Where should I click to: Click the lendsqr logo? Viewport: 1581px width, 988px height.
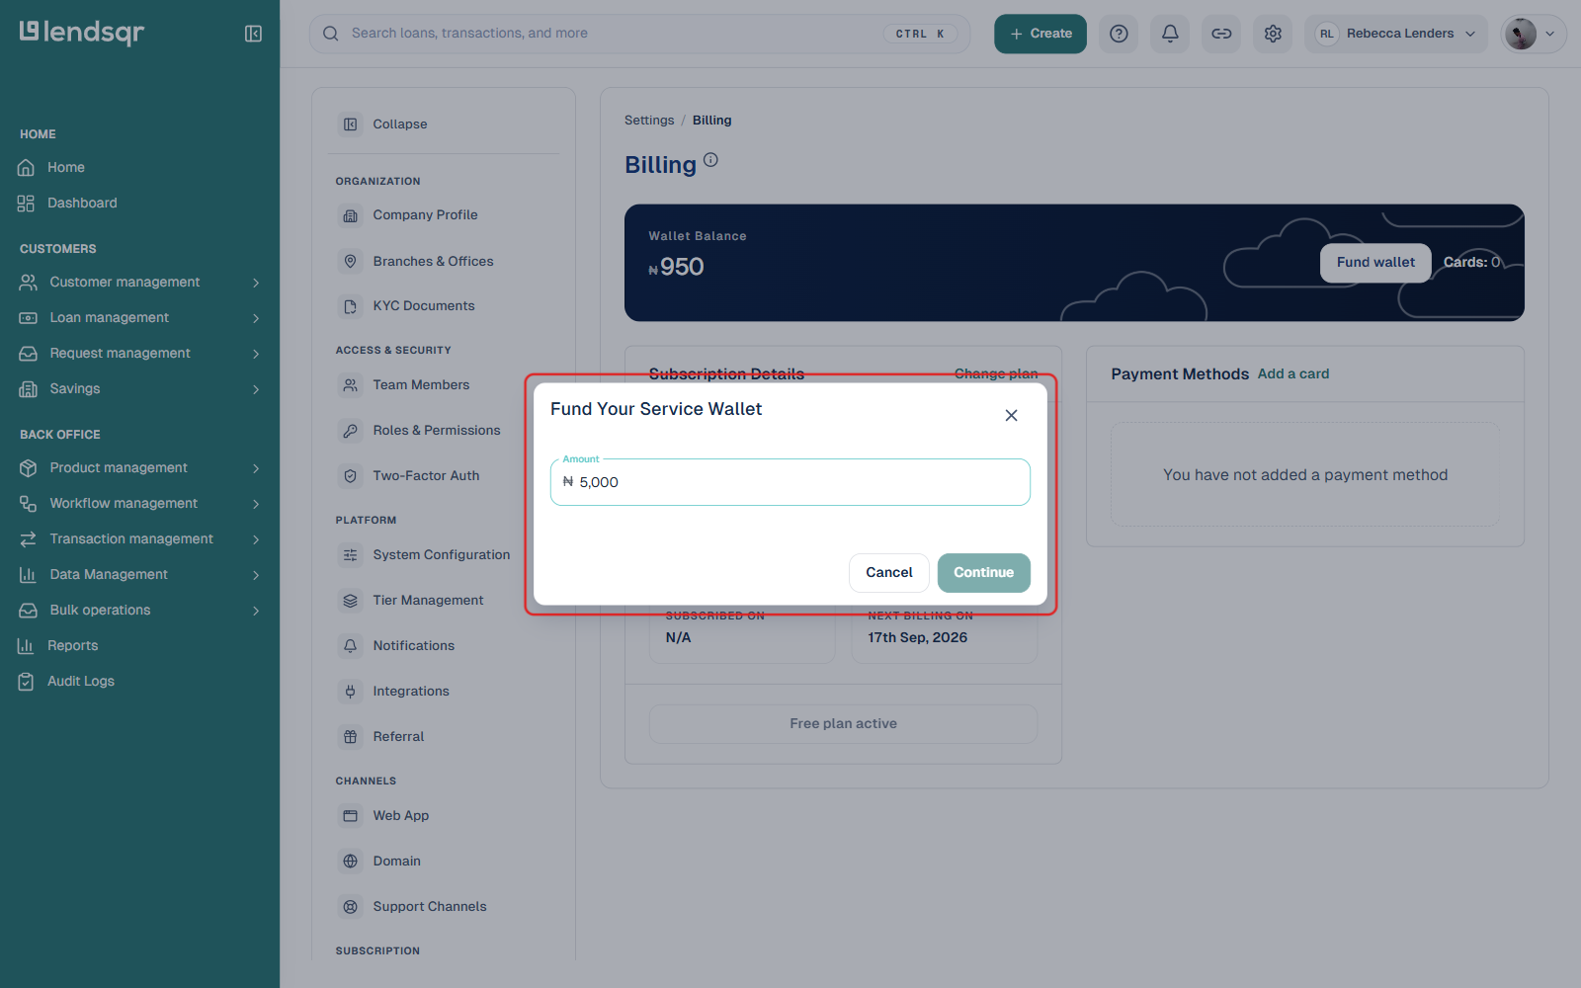click(82, 33)
